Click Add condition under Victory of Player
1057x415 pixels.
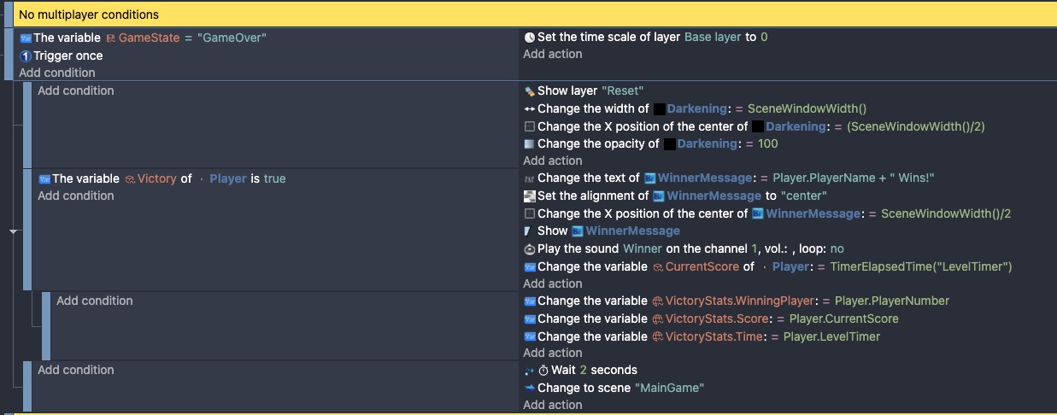pos(76,196)
